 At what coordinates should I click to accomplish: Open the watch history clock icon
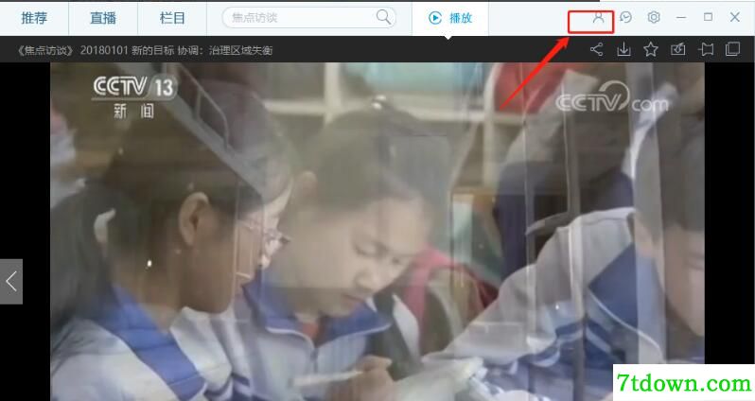625,18
